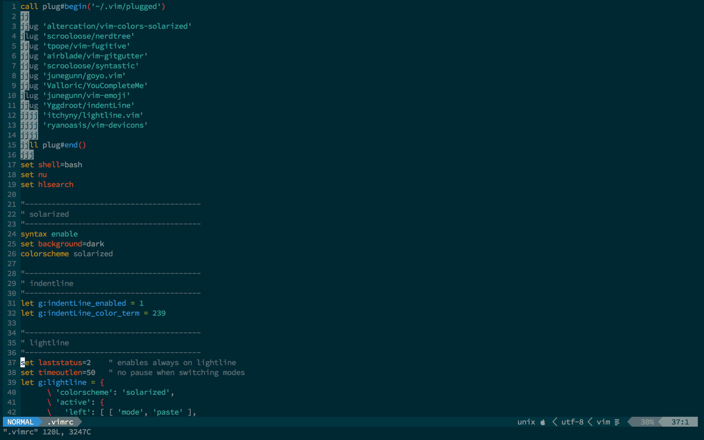Click the .vimrc filename segment in statusline
Screen dimensions: 704x440
(x=61, y=422)
